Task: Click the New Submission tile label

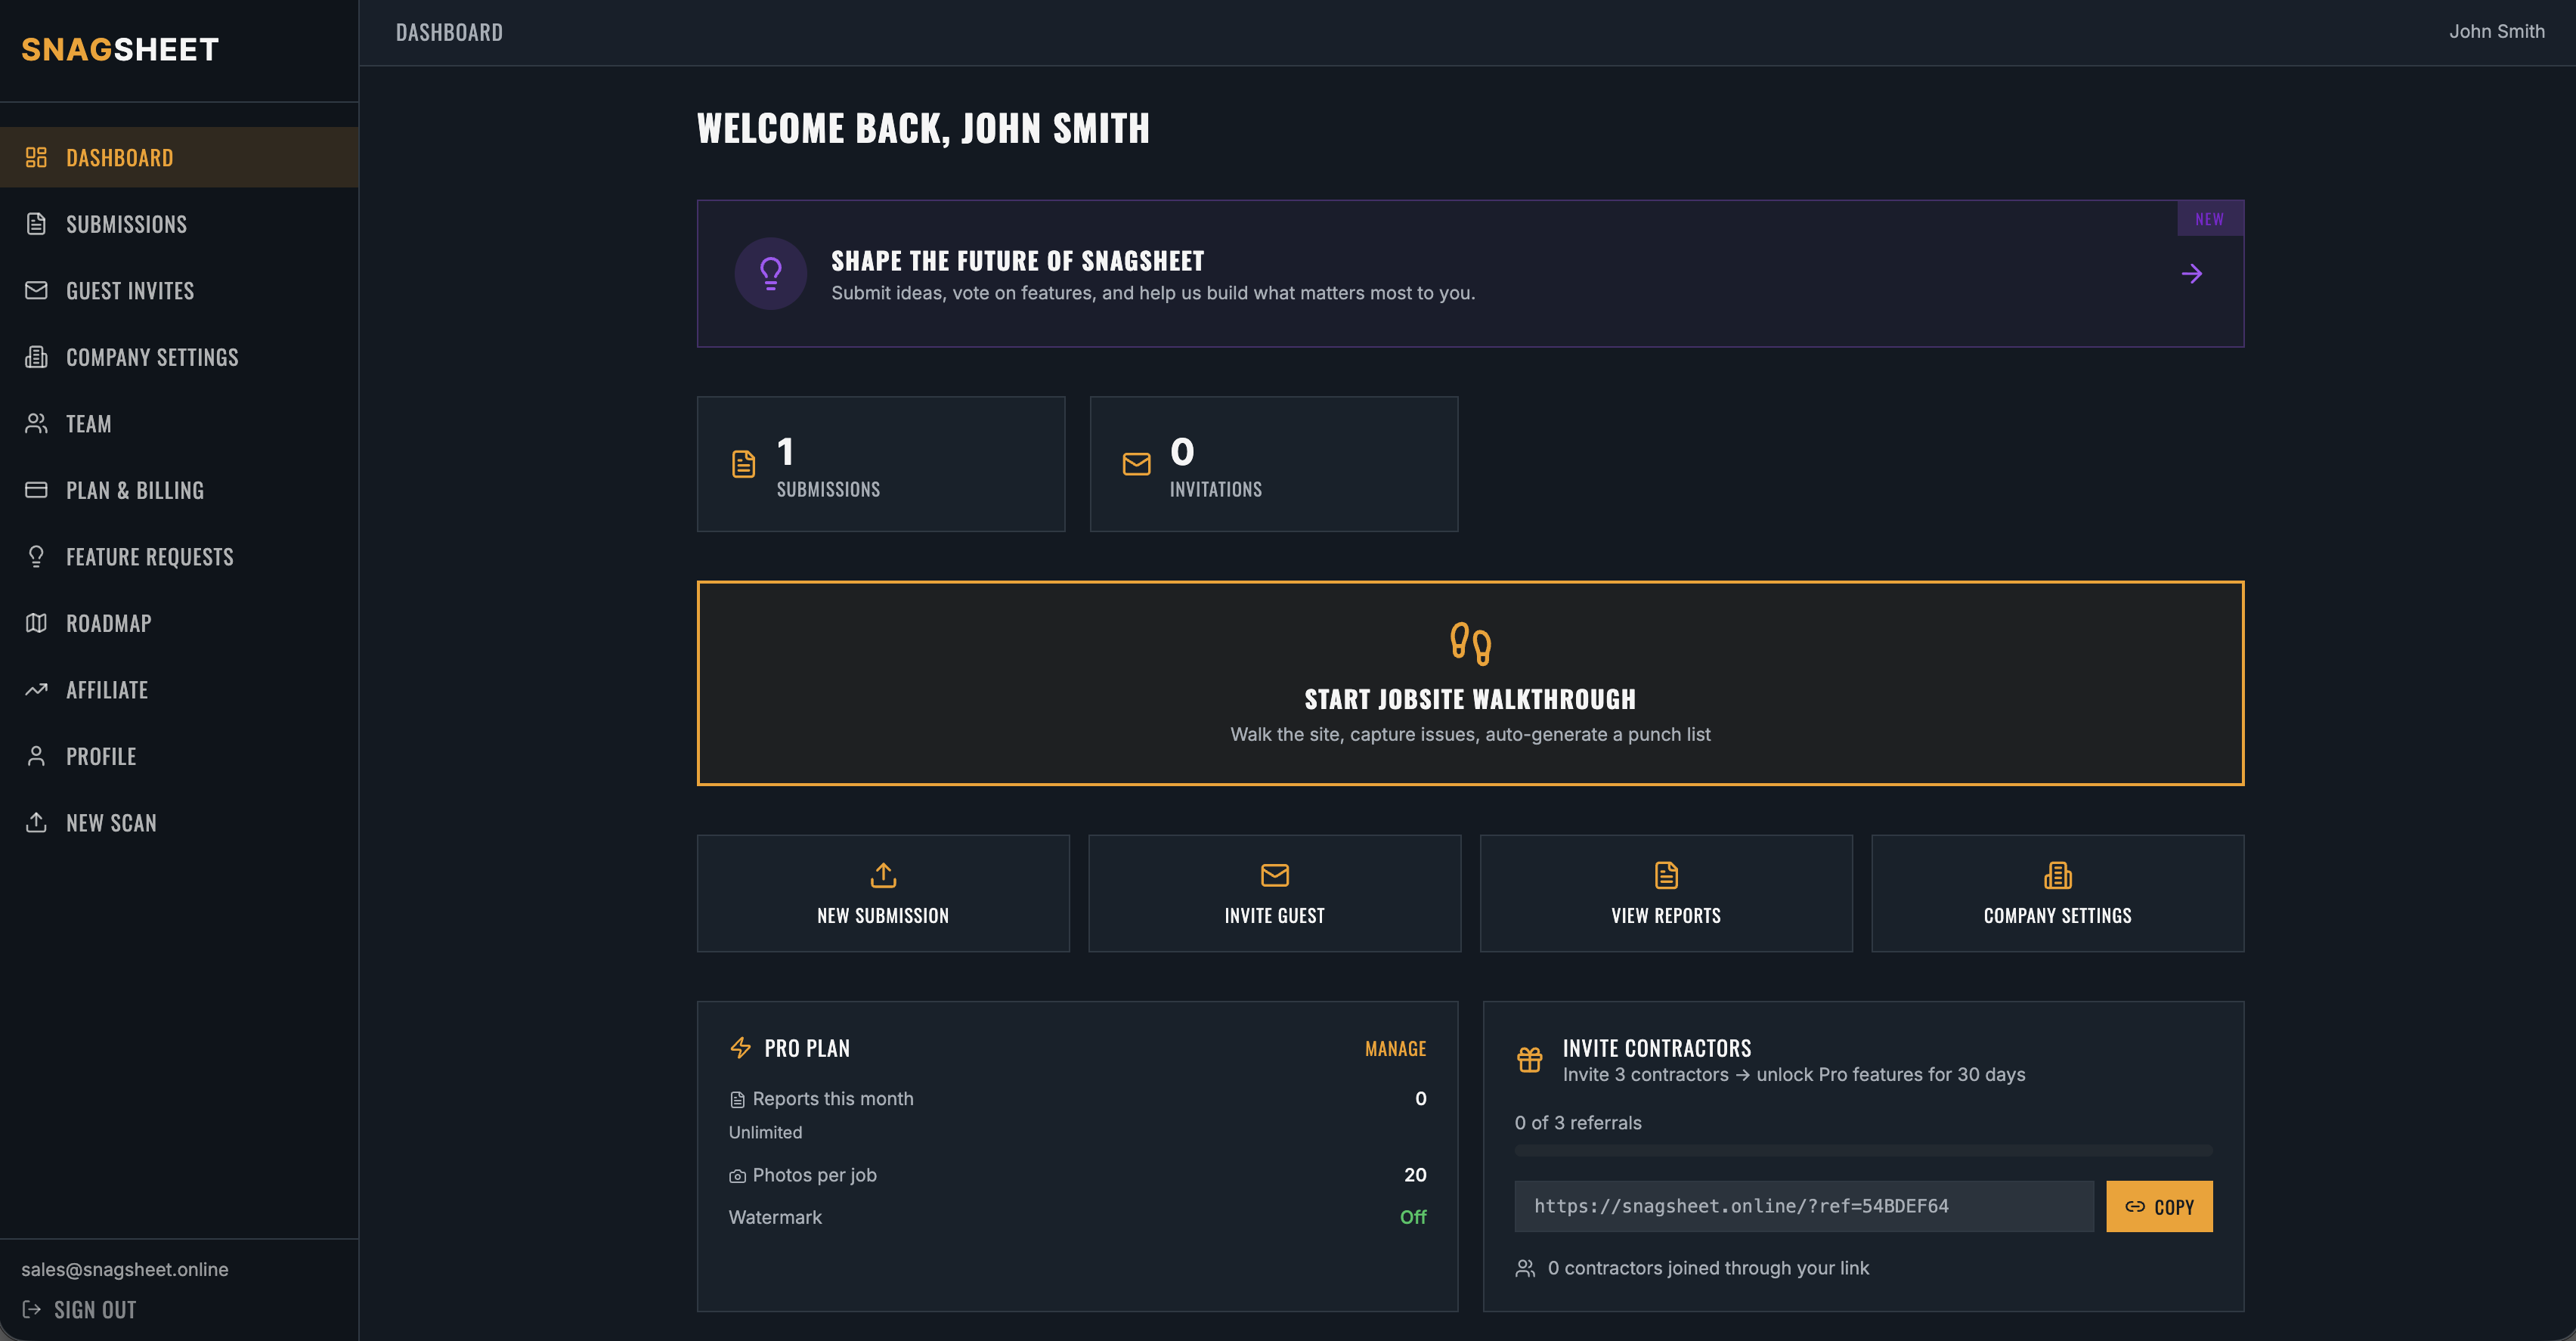Action: [x=883, y=915]
